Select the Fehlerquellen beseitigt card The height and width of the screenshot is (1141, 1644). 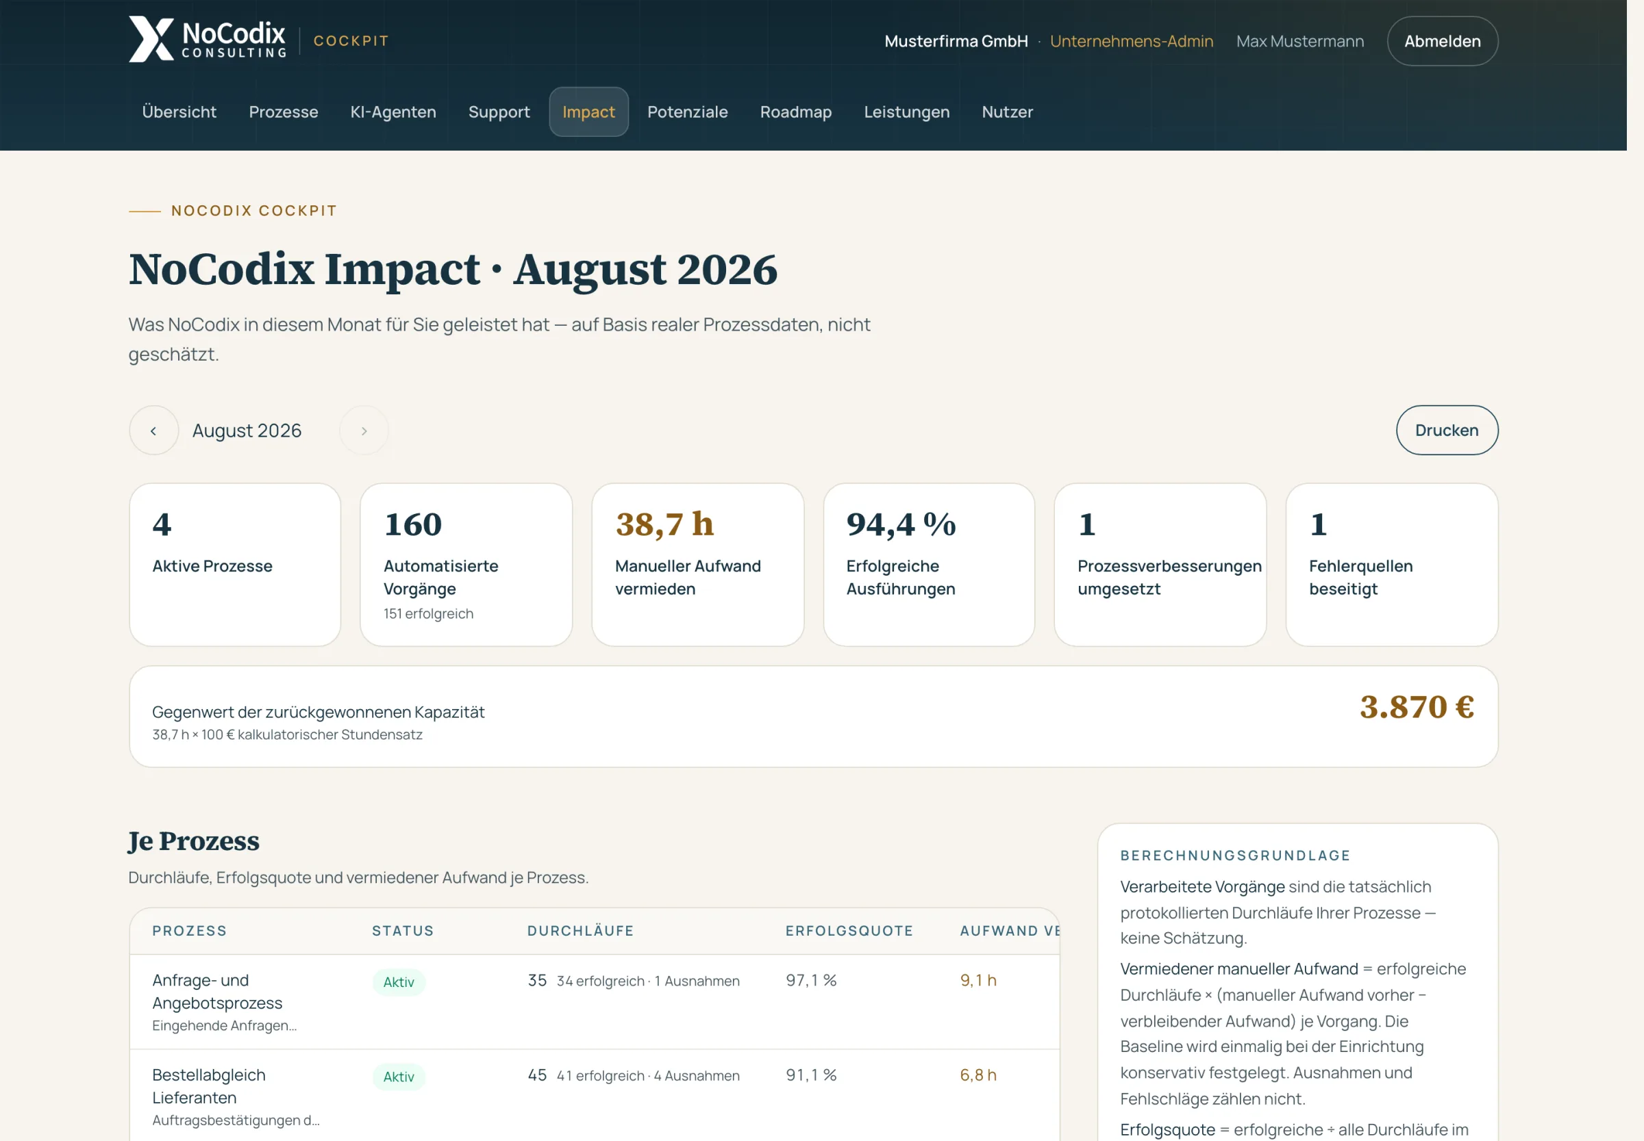(1391, 565)
